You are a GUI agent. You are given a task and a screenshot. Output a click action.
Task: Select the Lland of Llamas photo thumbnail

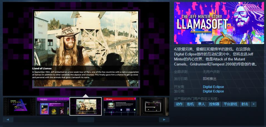pos(86,106)
